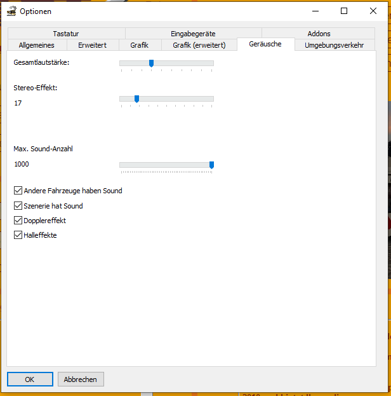Select the Addons tab

pyautogui.click(x=319, y=34)
